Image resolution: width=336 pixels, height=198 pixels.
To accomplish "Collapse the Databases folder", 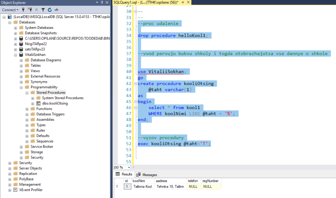I will [10, 23].
